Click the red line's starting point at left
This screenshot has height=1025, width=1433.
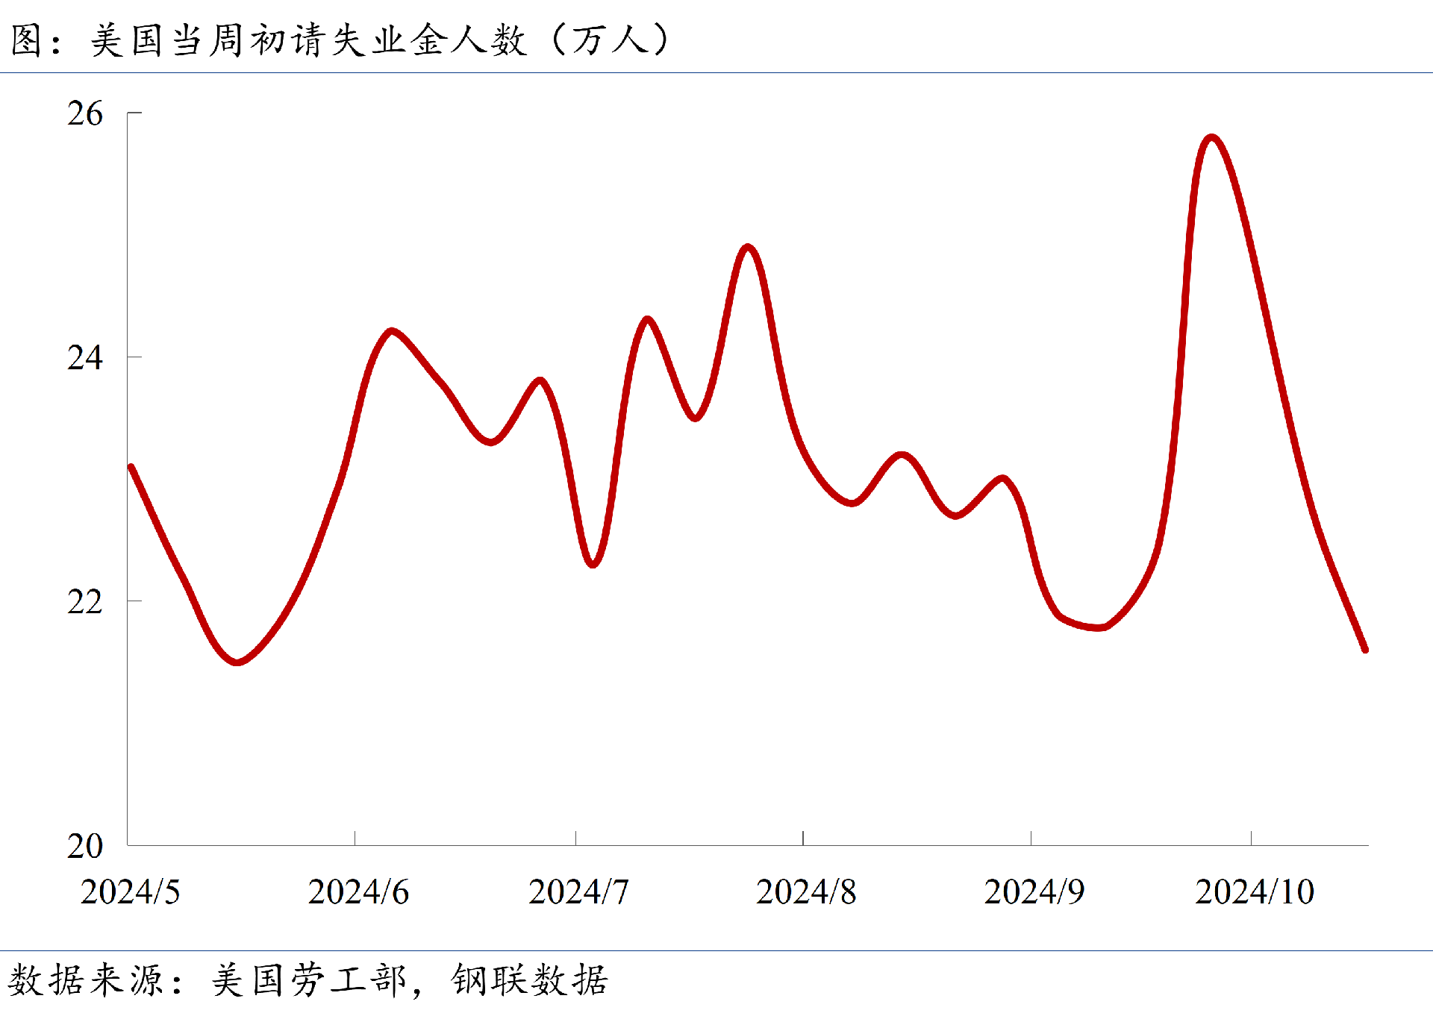click(131, 468)
